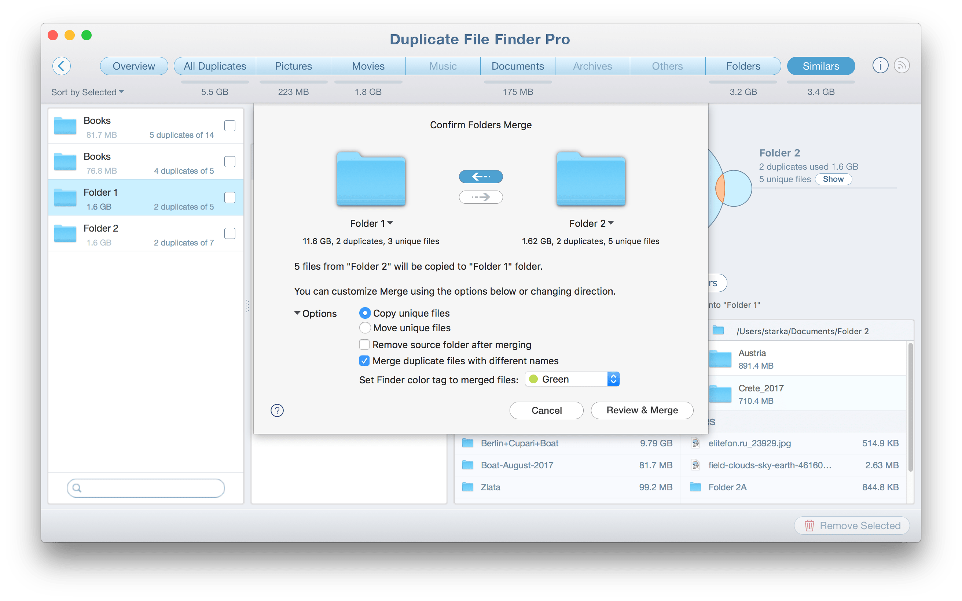Select the right merge direction arrow
Screen dimensions: 962x601
(481, 197)
